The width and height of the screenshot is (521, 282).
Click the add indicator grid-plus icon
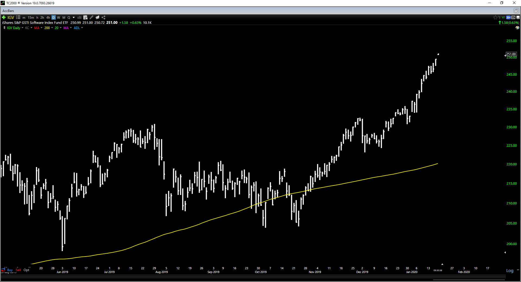click(85, 17)
